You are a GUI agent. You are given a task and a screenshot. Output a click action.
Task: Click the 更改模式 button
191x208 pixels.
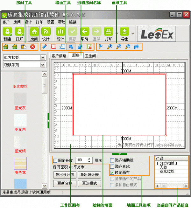coord(90,183)
